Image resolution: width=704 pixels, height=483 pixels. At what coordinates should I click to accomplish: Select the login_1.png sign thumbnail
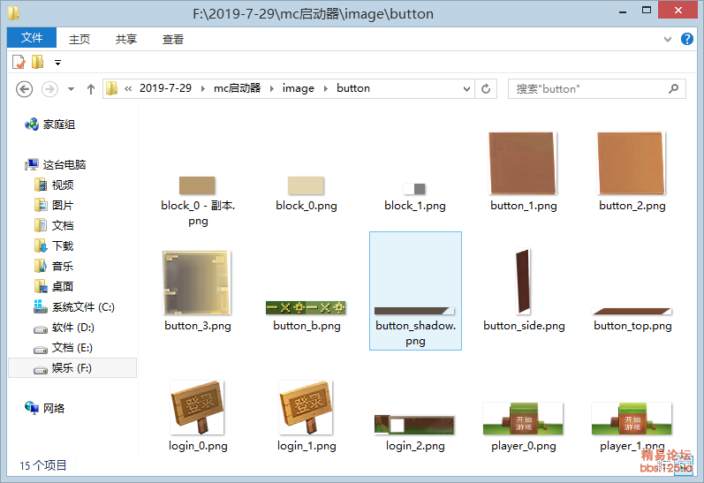click(306, 408)
